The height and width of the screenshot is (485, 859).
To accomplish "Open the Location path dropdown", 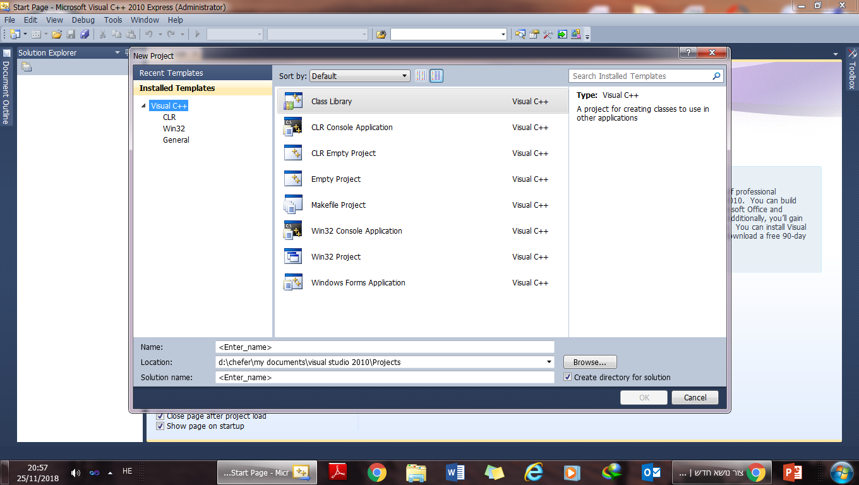I will (x=549, y=362).
